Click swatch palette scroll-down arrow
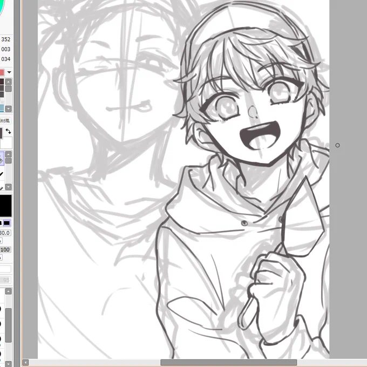367x367 pixels. [x=9, y=109]
